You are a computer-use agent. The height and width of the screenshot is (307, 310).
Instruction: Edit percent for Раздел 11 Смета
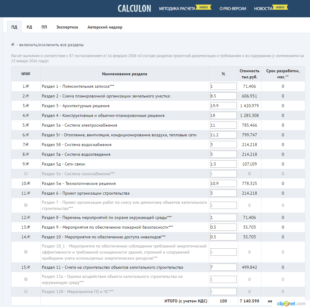pos(223,267)
